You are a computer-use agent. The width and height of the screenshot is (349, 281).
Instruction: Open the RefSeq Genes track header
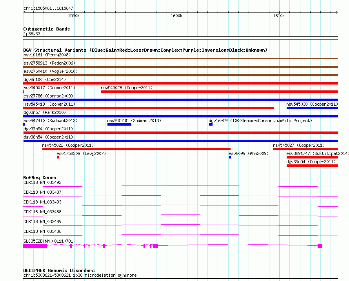40,178
